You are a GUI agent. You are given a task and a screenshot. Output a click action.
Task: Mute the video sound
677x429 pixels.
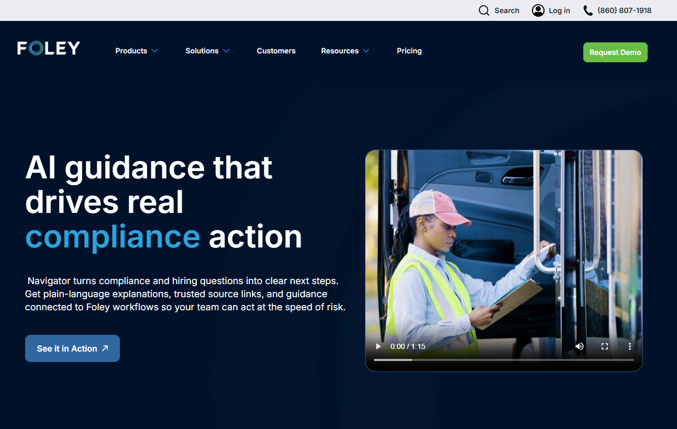tap(580, 346)
